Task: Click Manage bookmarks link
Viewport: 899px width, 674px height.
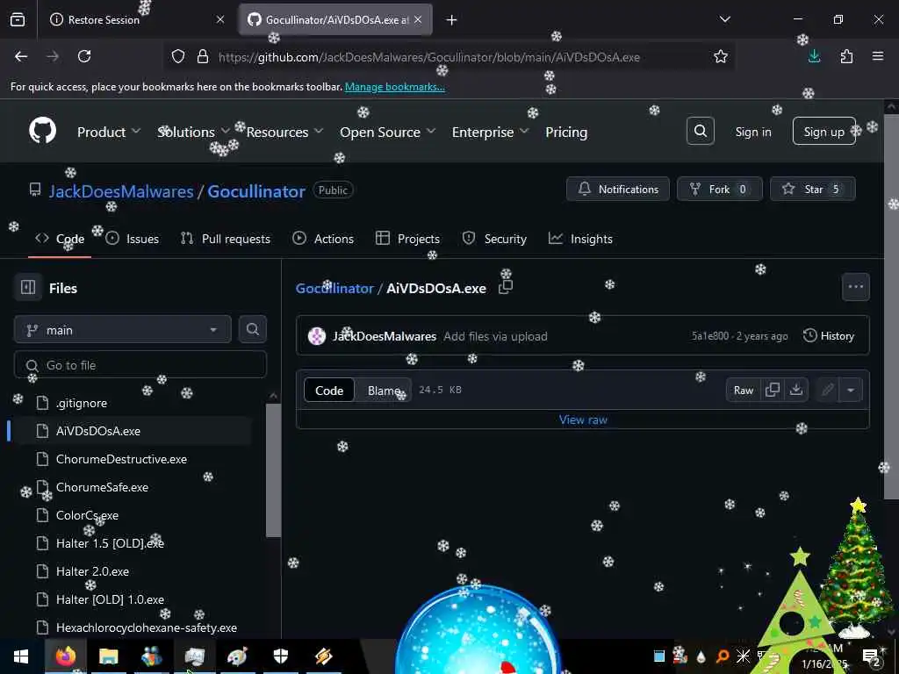Action: (x=394, y=87)
